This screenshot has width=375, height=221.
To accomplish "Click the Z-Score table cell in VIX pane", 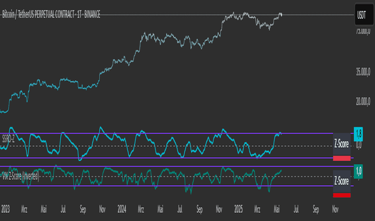I will point(342,181).
